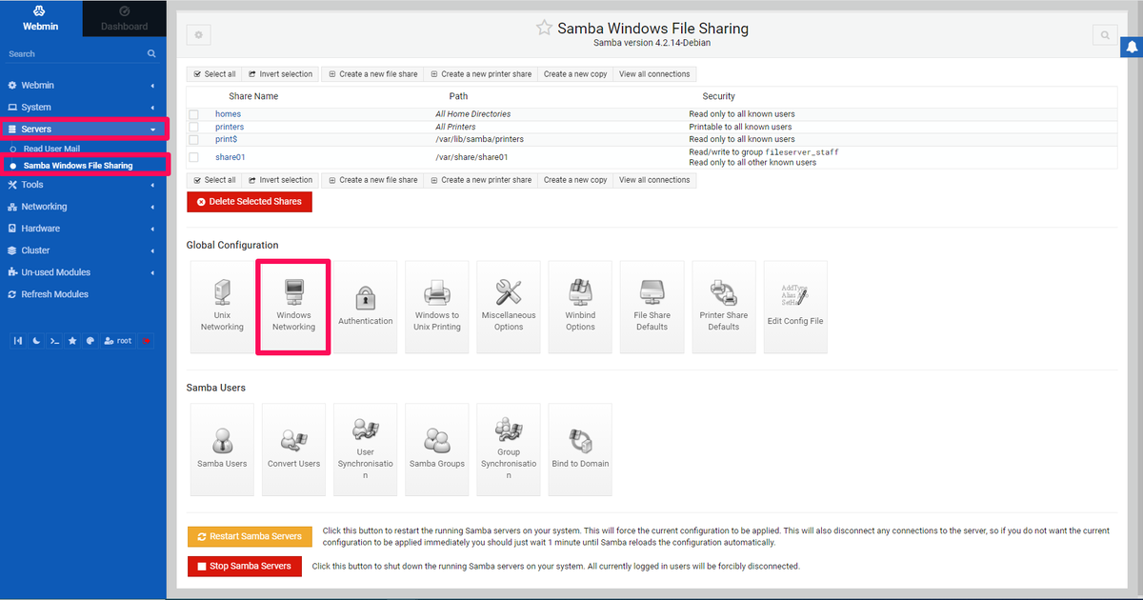Expand the Tools sidebar category

tap(83, 185)
